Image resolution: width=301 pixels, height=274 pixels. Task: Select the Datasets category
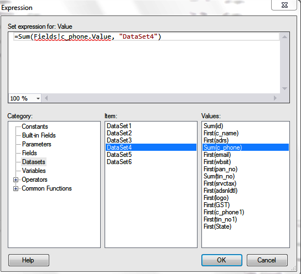[34, 162]
